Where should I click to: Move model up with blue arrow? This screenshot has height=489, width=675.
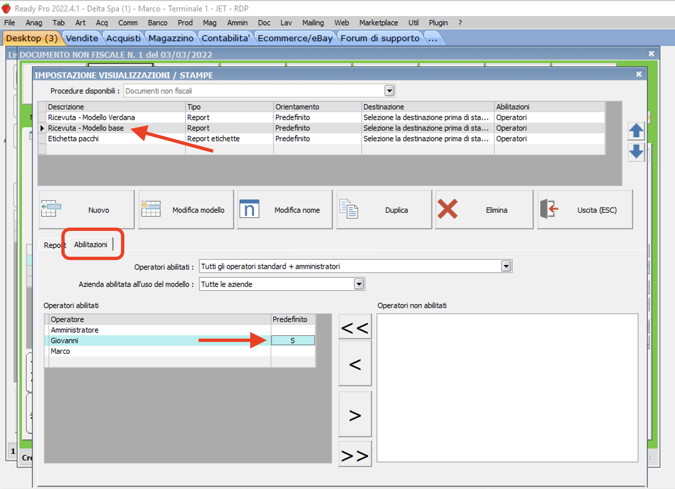pyautogui.click(x=636, y=131)
